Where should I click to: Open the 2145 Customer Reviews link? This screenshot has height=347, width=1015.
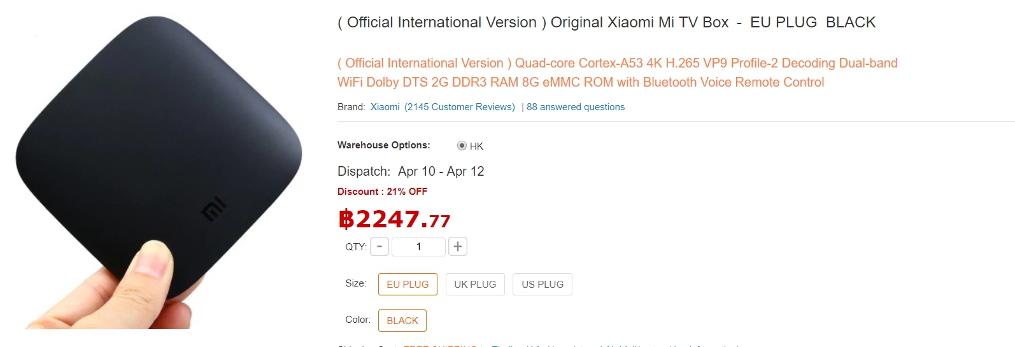460,107
